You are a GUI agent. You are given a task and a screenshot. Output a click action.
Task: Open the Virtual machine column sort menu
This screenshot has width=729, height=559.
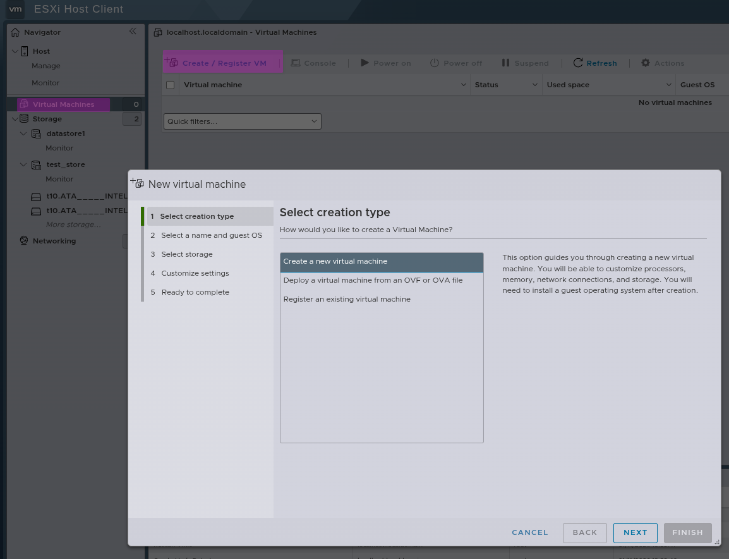464,85
